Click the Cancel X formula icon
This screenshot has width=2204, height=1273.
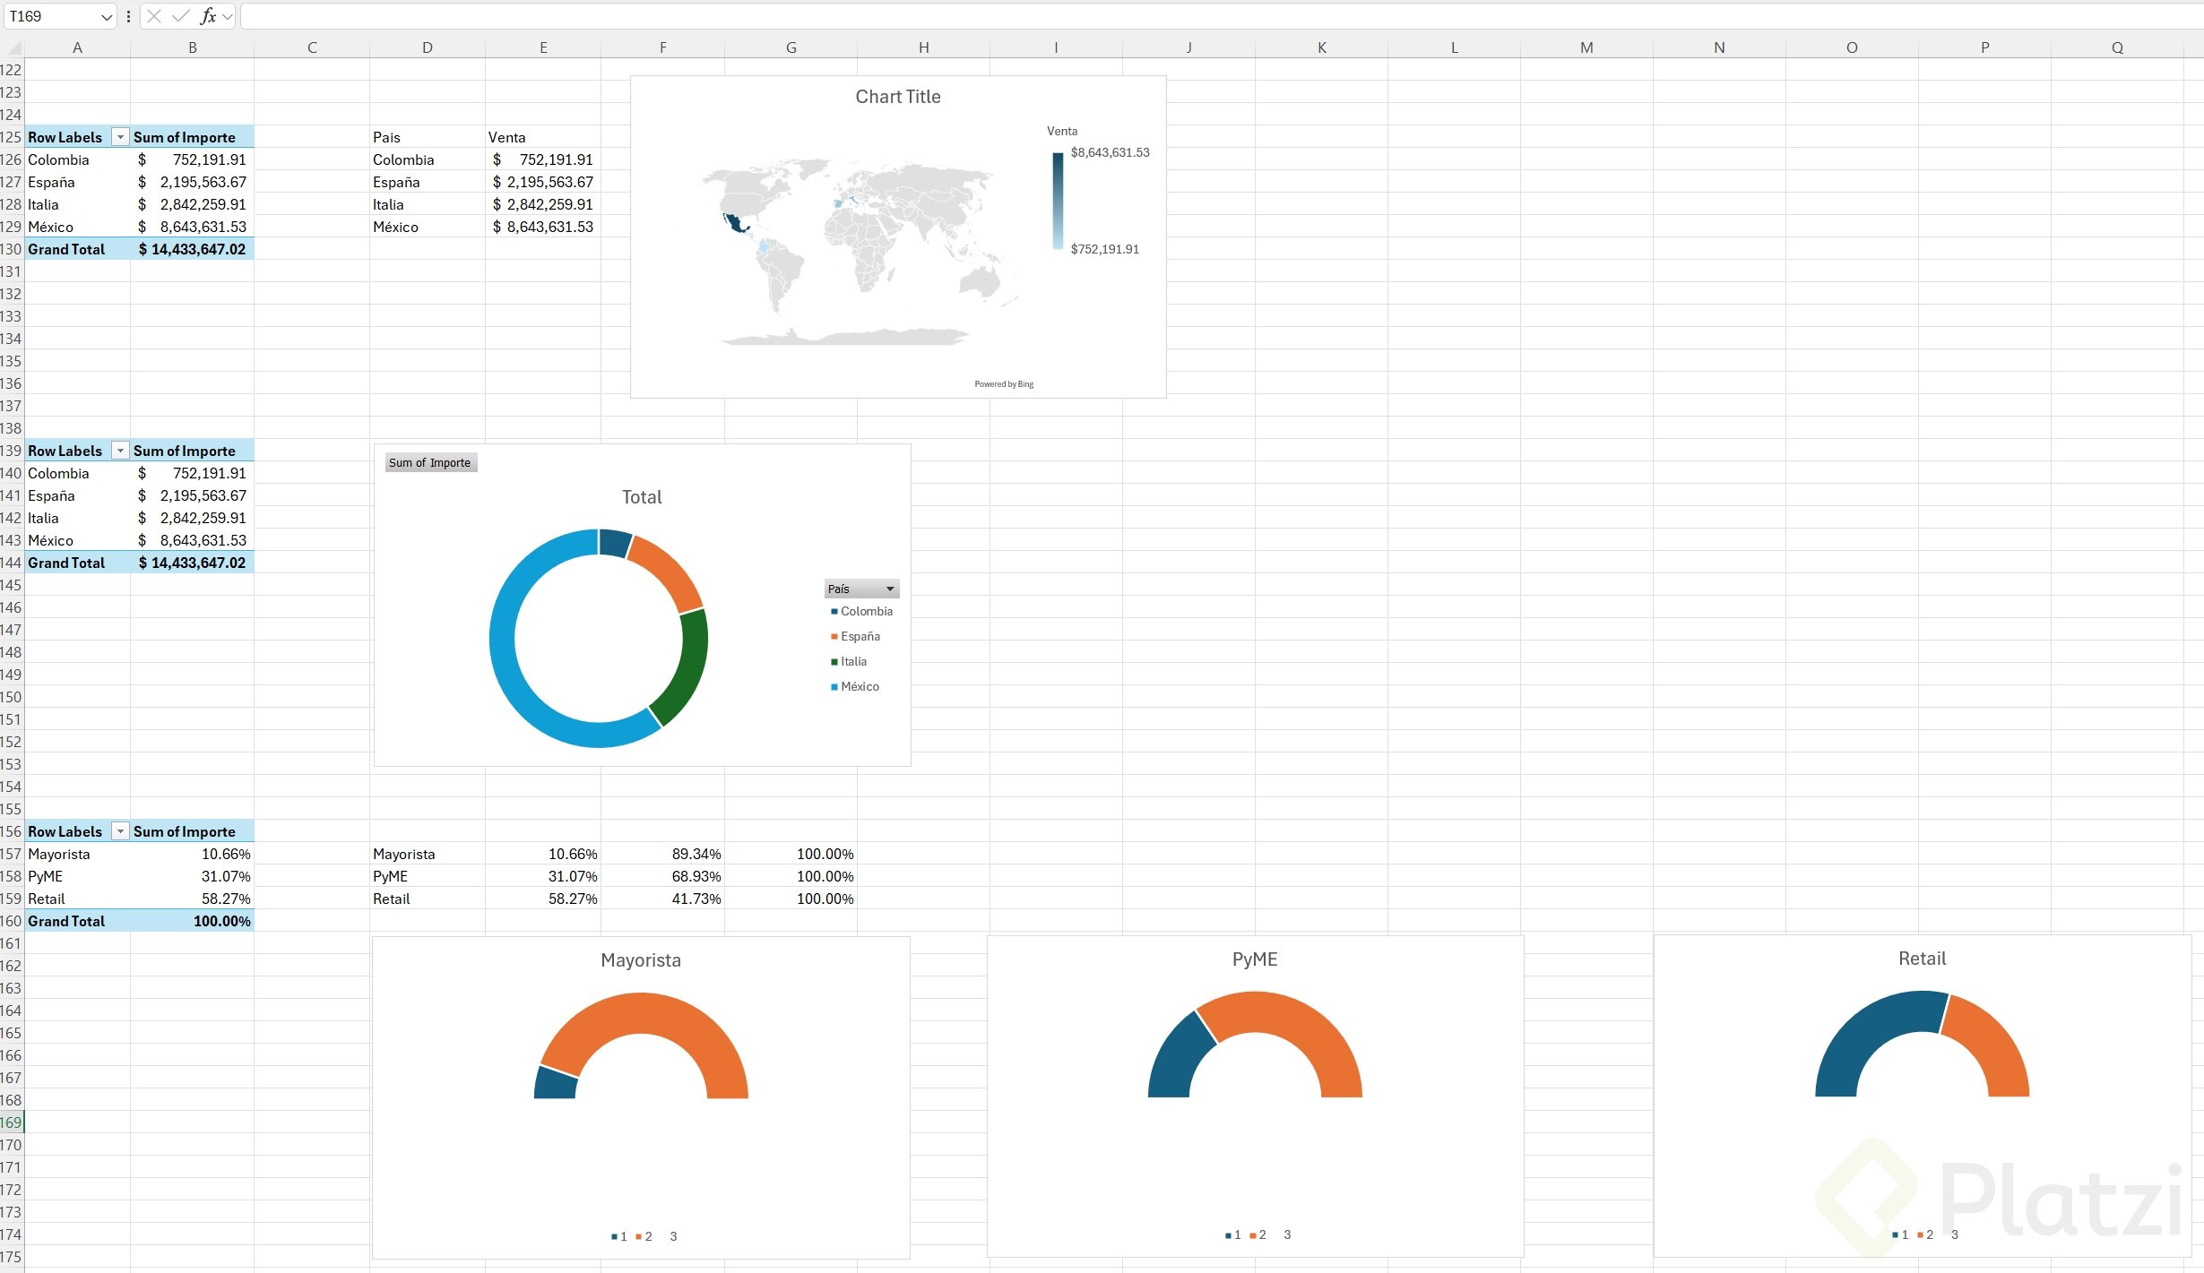(x=154, y=16)
